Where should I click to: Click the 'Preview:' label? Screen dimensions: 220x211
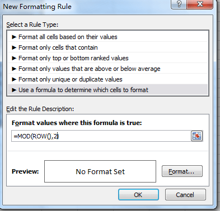click(x=25, y=171)
